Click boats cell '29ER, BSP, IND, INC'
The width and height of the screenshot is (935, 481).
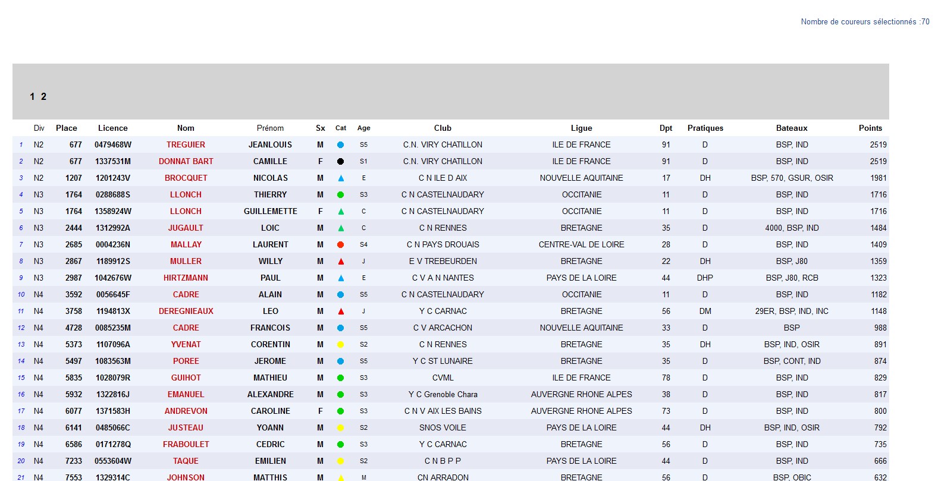pos(792,311)
